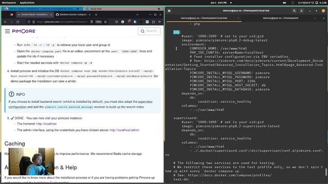Close the Docker-Based Installation browser tab
This screenshot has height=184, width=328.
pyautogui.click(x=51, y=15)
